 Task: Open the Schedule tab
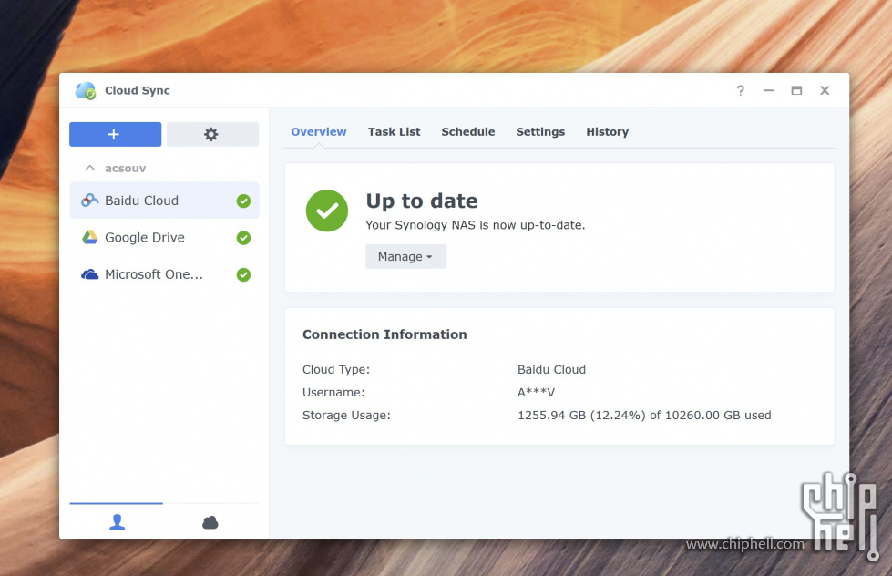[x=468, y=131]
